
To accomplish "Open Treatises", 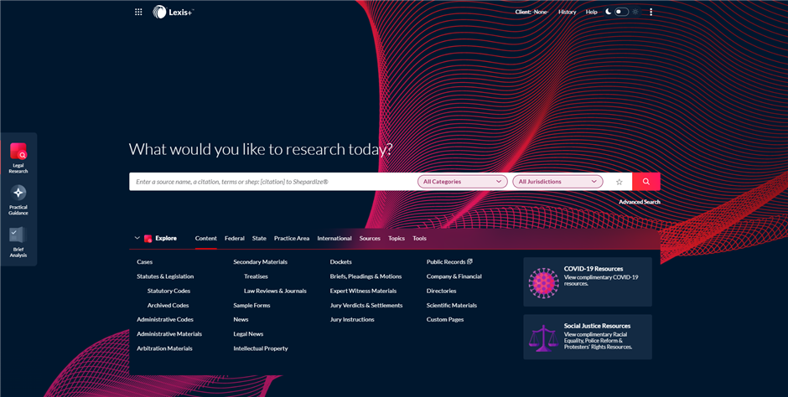I will pos(256,276).
